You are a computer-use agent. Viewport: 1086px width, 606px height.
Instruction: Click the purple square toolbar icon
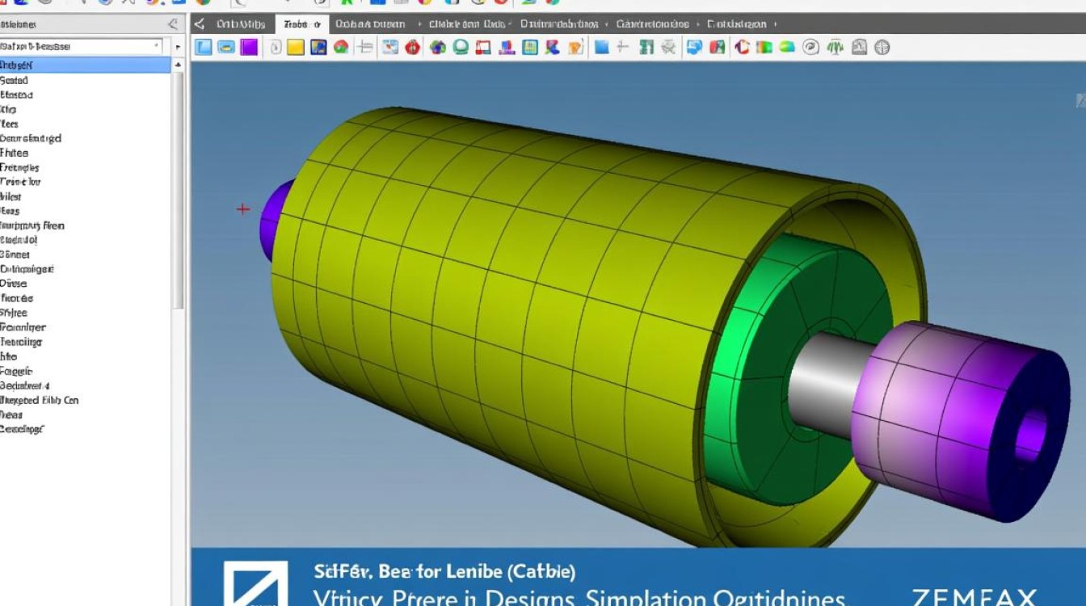tap(249, 48)
